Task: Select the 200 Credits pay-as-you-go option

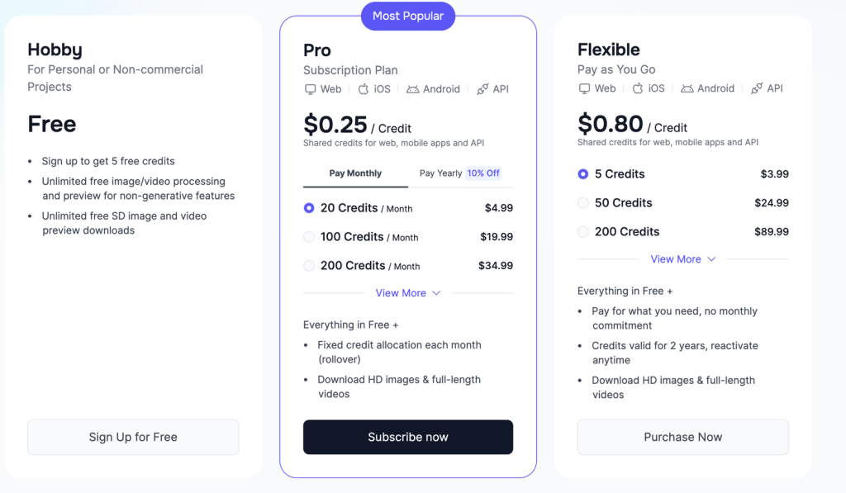Action: click(583, 232)
